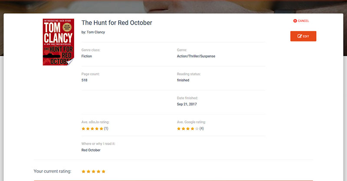
Task: Click the (4) count beside Google rating
Action: [201, 129]
